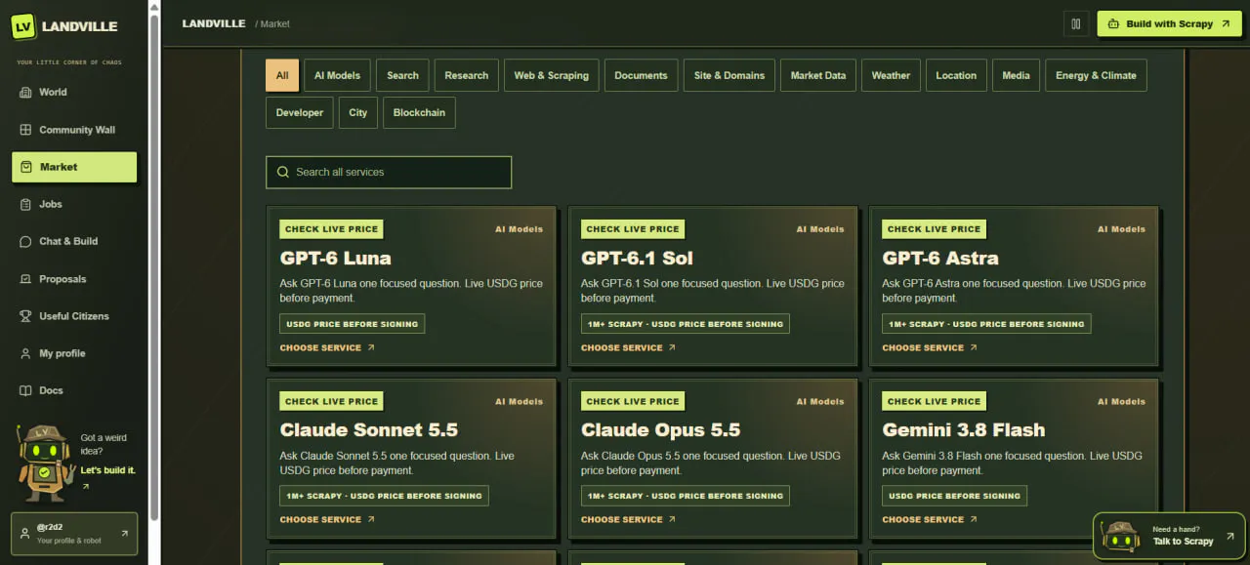Click the Community Wall grid icon
The width and height of the screenshot is (1250, 565).
[25, 130]
